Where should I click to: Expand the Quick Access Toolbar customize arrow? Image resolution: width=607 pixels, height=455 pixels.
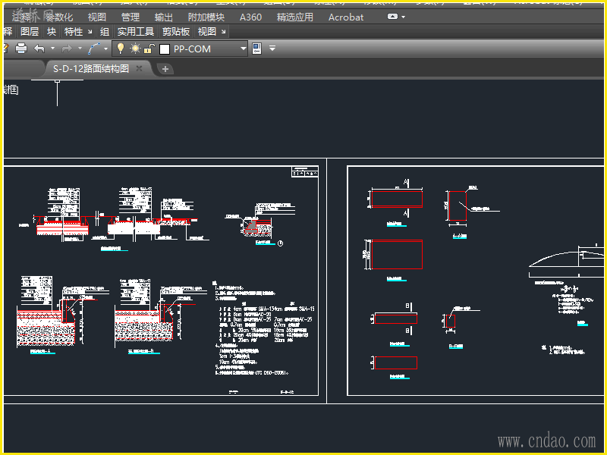tap(272, 49)
